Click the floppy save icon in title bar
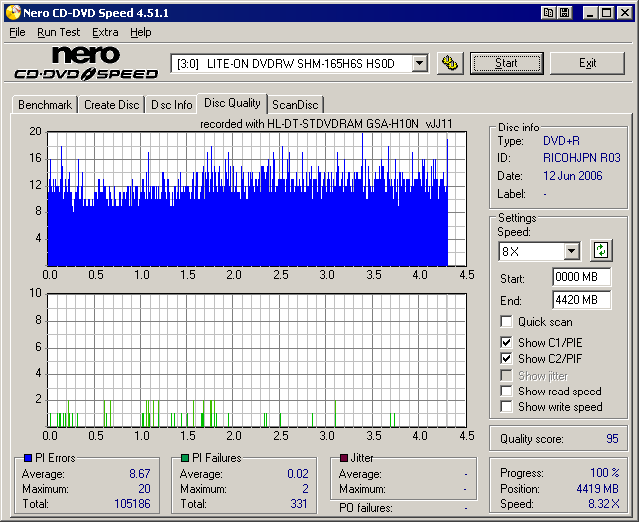Viewport: 639px width, 522px height. (x=565, y=13)
